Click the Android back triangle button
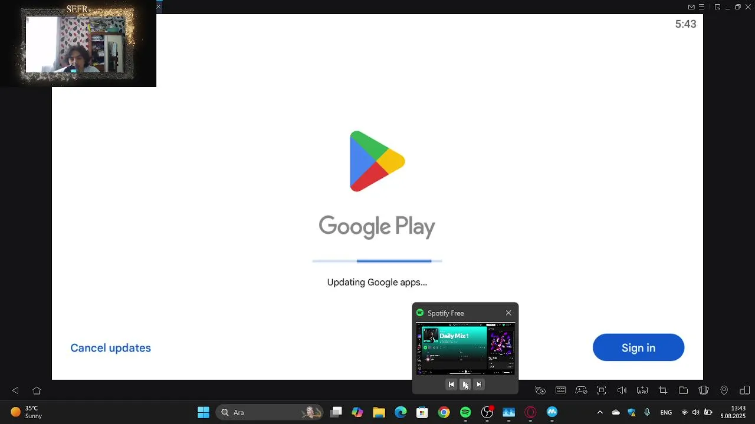755x424 pixels. click(x=15, y=390)
